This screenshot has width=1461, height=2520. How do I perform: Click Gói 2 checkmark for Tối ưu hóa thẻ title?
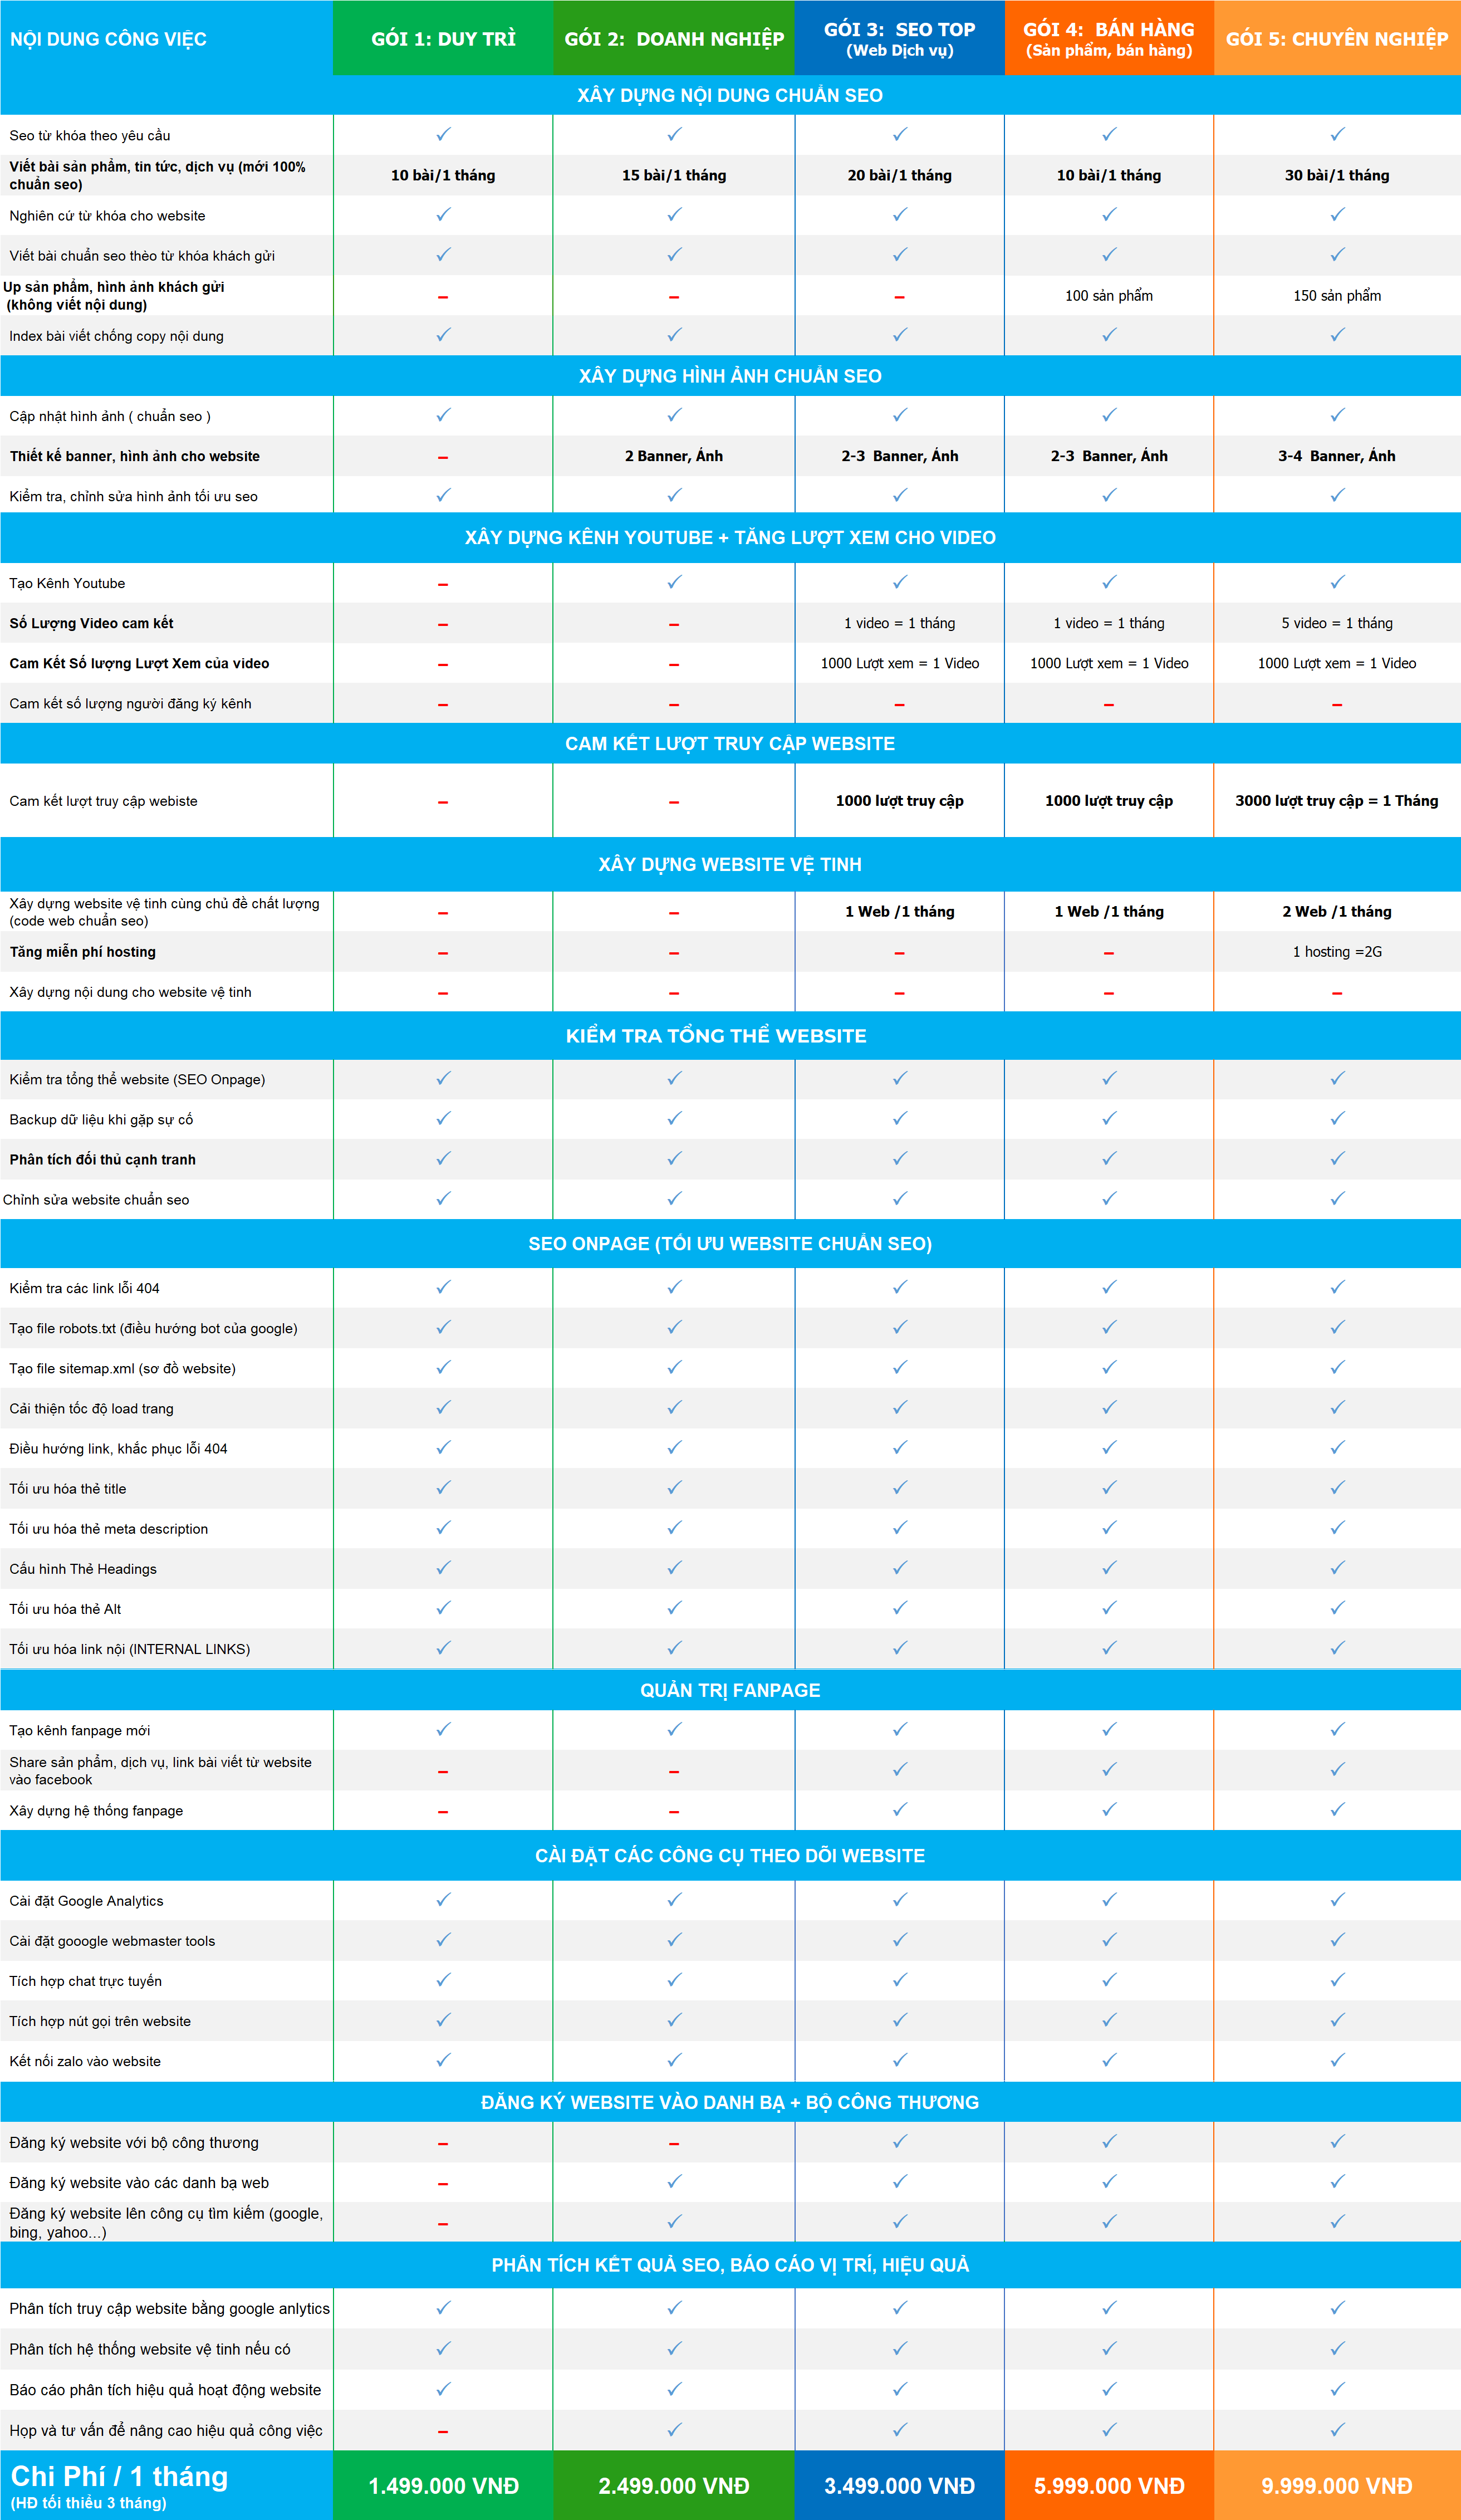pyautogui.click(x=674, y=1487)
